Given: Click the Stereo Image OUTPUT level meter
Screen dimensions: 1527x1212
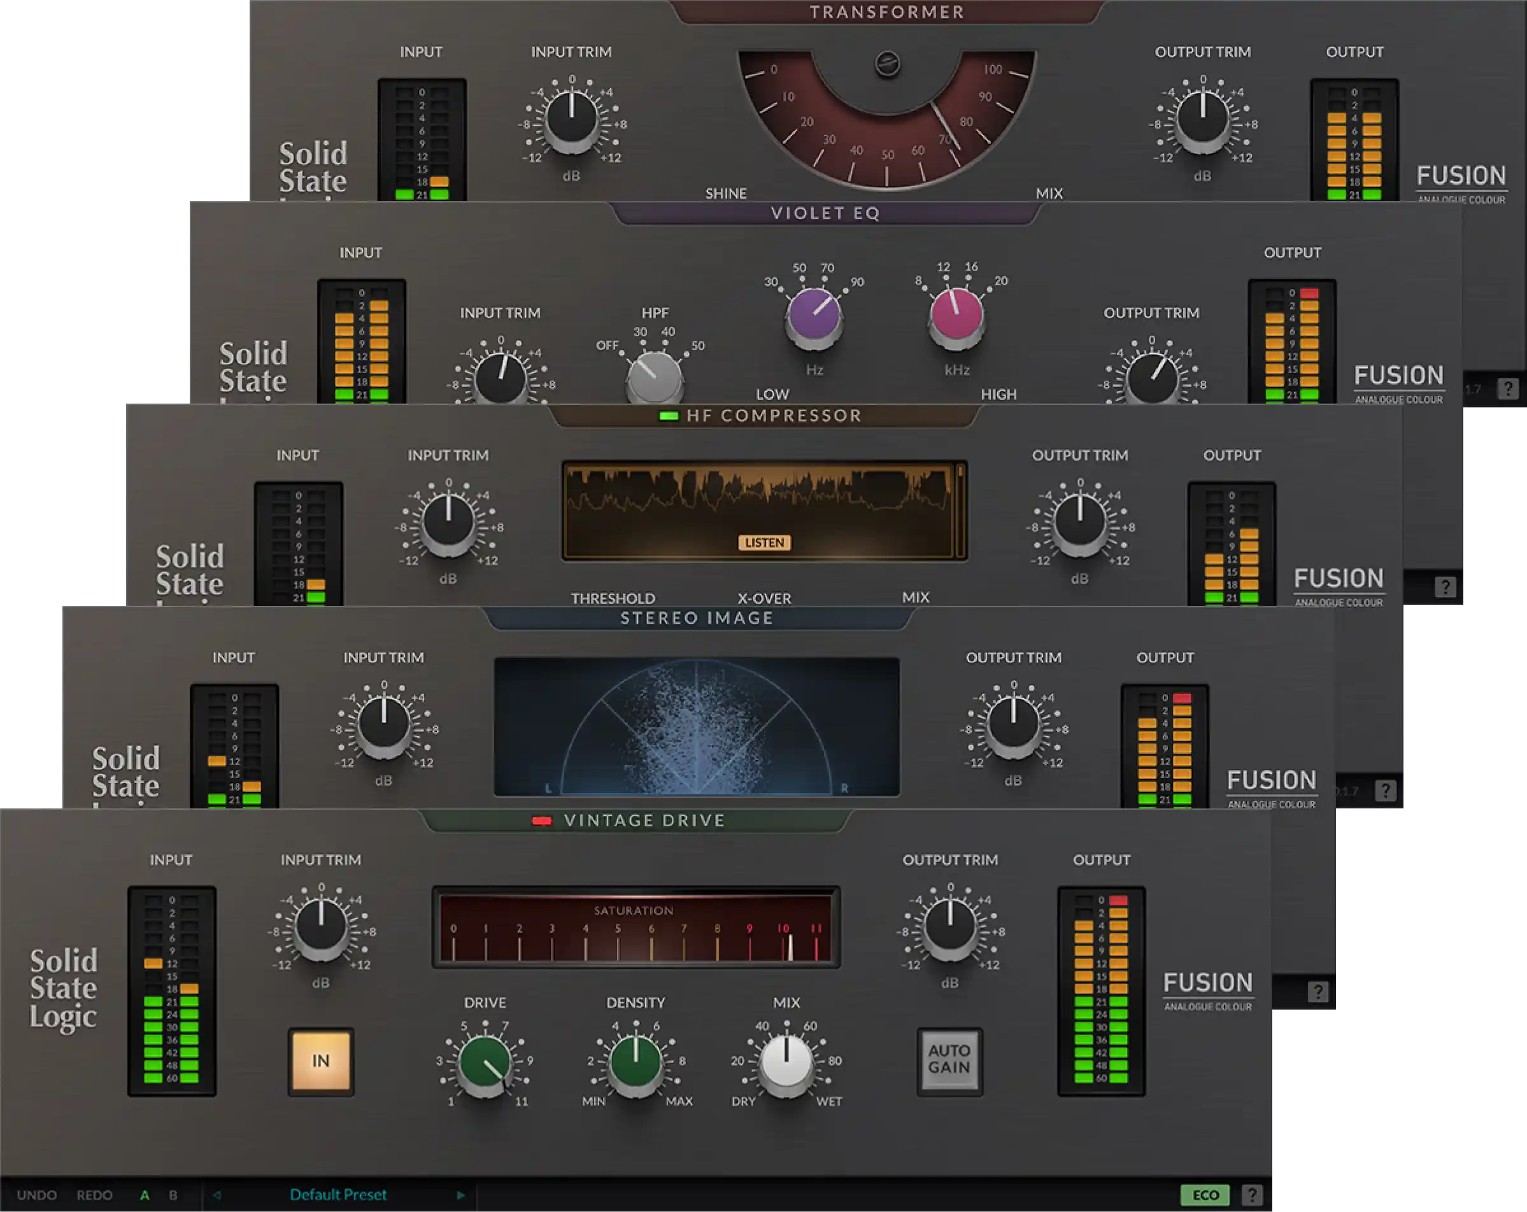Looking at the screenshot, I should pyautogui.click(x=1165, y=745).
